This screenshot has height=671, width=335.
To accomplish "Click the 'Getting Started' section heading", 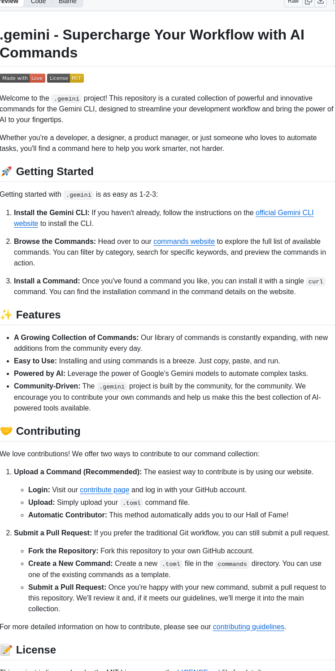I will click(x=55, y=171).
